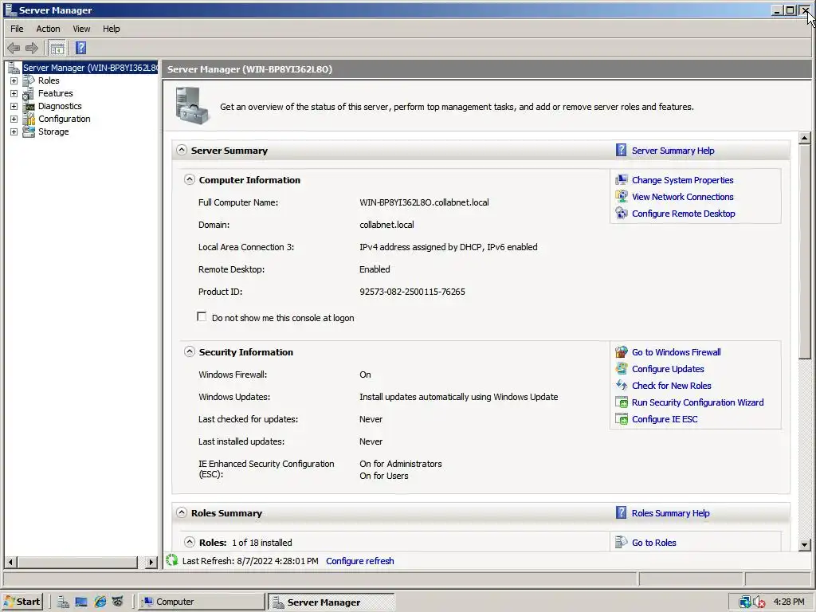The height and width of the screenshot is (612, 816).
Task: Open Internet Explorer from the quick launch
Action: 100,602
